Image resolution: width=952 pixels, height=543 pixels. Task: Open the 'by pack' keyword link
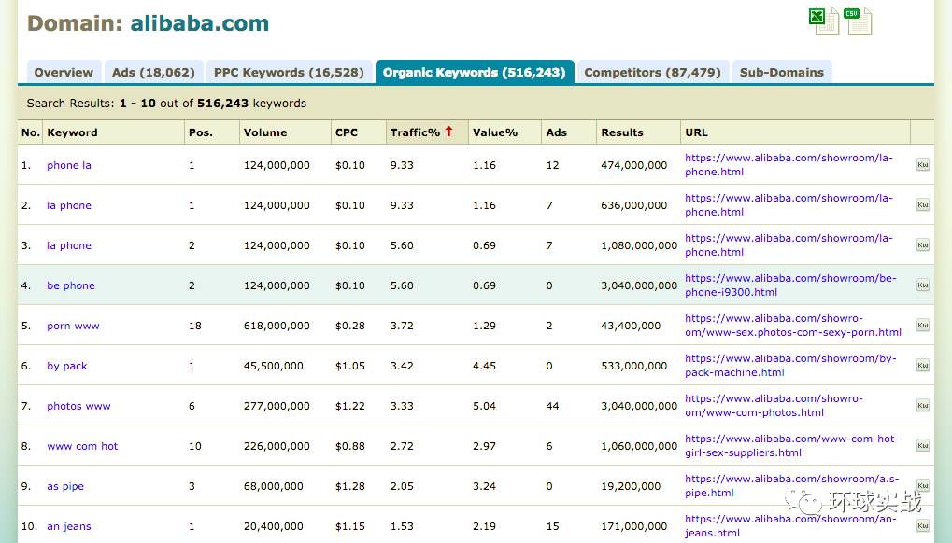67,366
